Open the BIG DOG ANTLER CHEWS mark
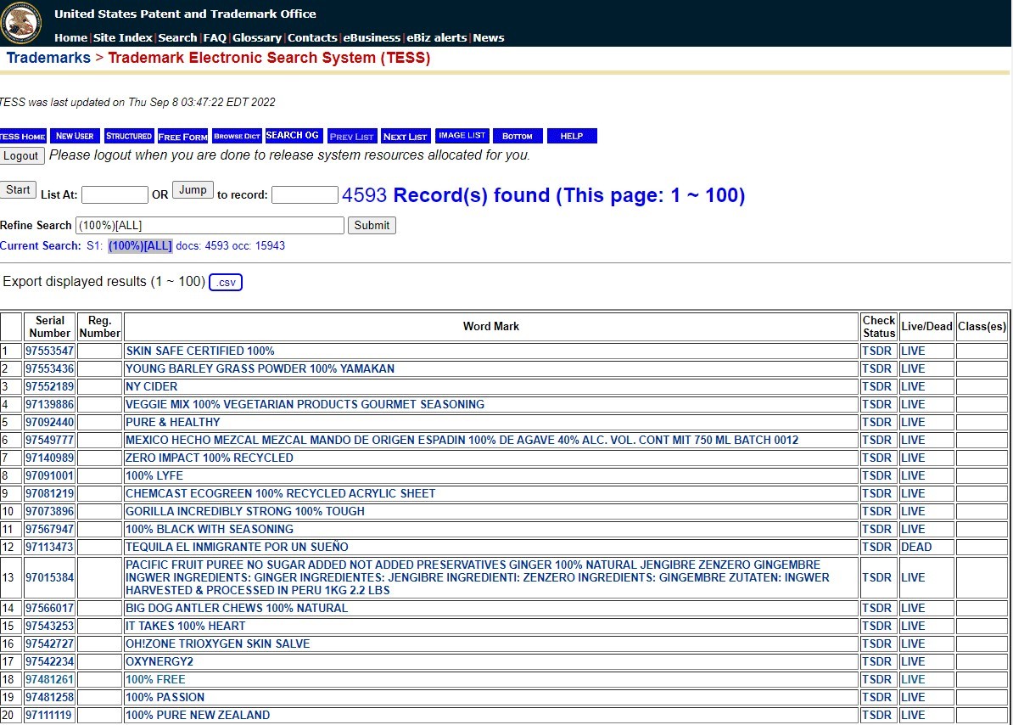The height and width of the screenshot is (725, 1013). tap(237, 608)
